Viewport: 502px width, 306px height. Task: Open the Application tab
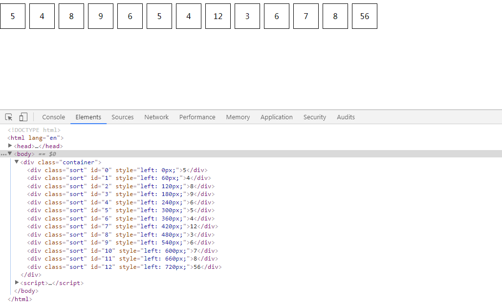tap(277, 117)
